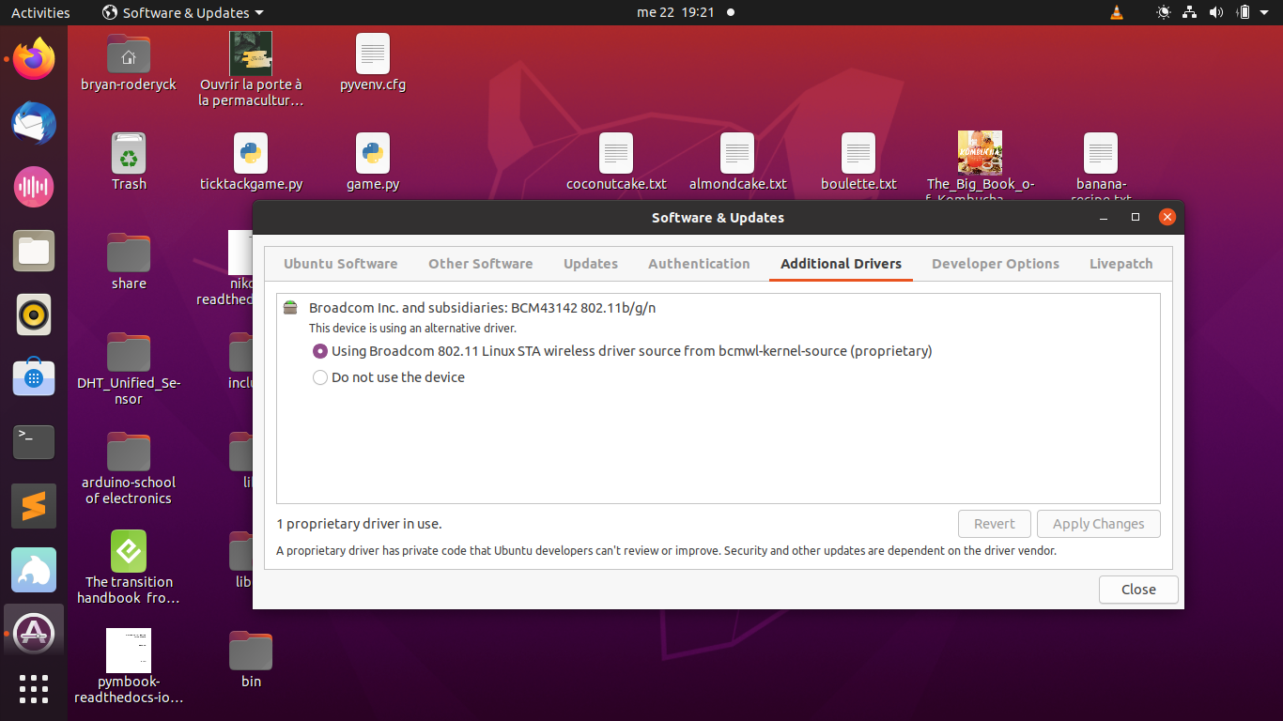Click the brightness indicator in top bar
Viewport: 1283px width, 721px height.
tap(1165, 12)
